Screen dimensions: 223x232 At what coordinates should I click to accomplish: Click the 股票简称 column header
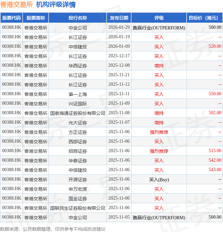coord(36,18)
